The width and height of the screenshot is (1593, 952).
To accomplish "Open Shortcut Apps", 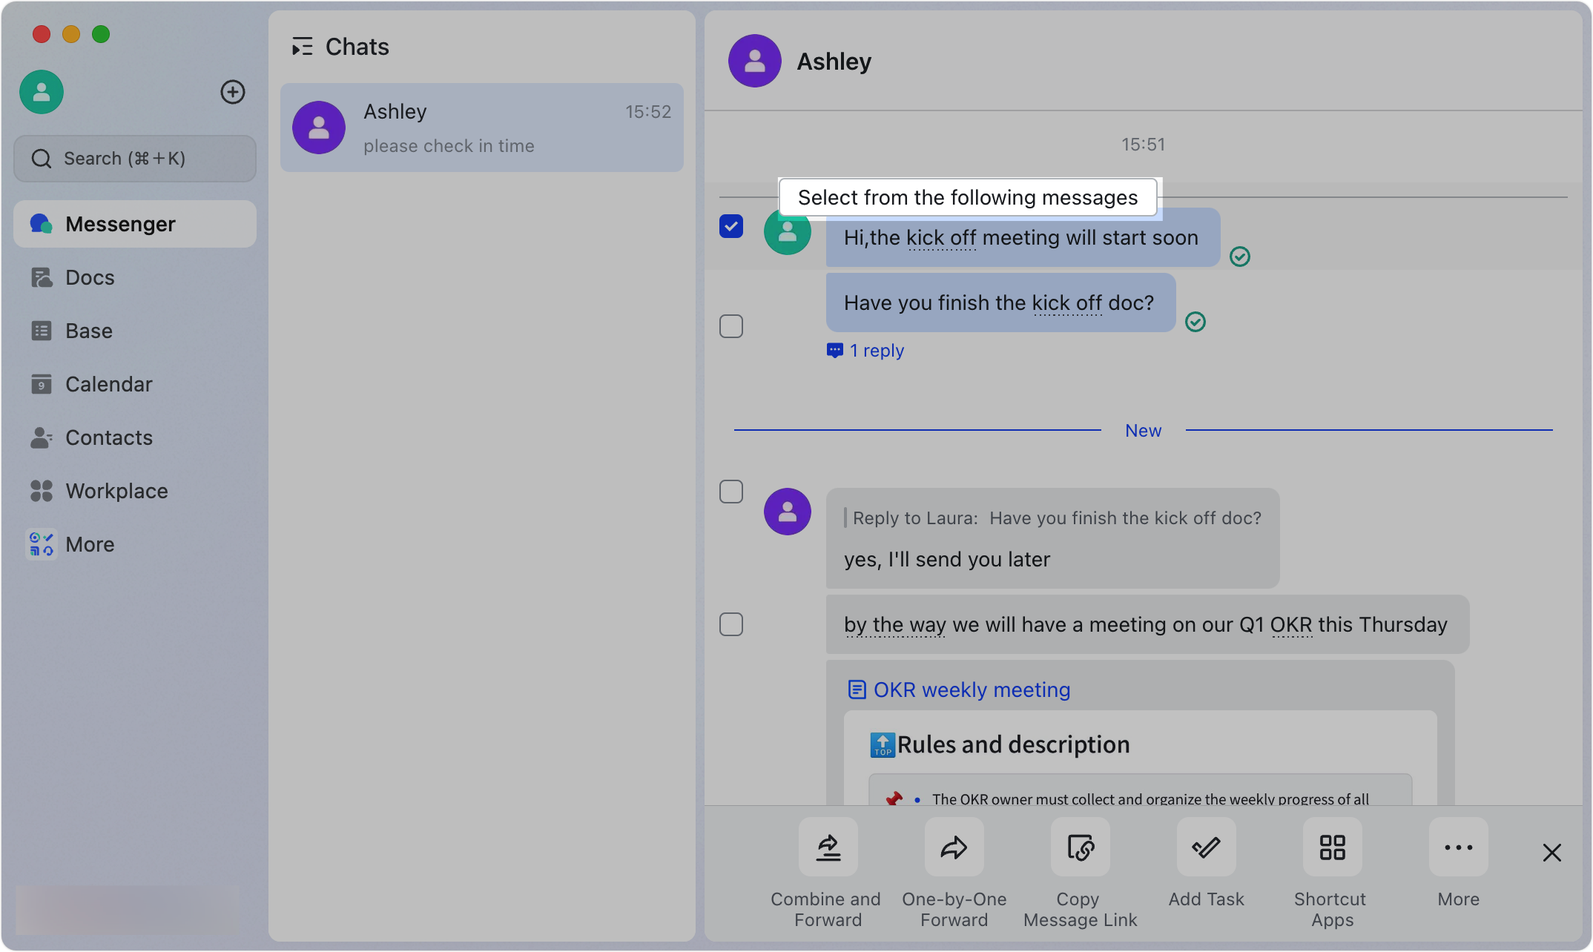I will tap(1331, 847).
